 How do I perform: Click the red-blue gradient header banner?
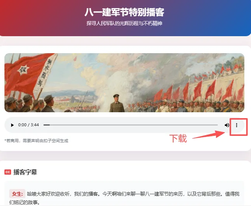(125, 18)
